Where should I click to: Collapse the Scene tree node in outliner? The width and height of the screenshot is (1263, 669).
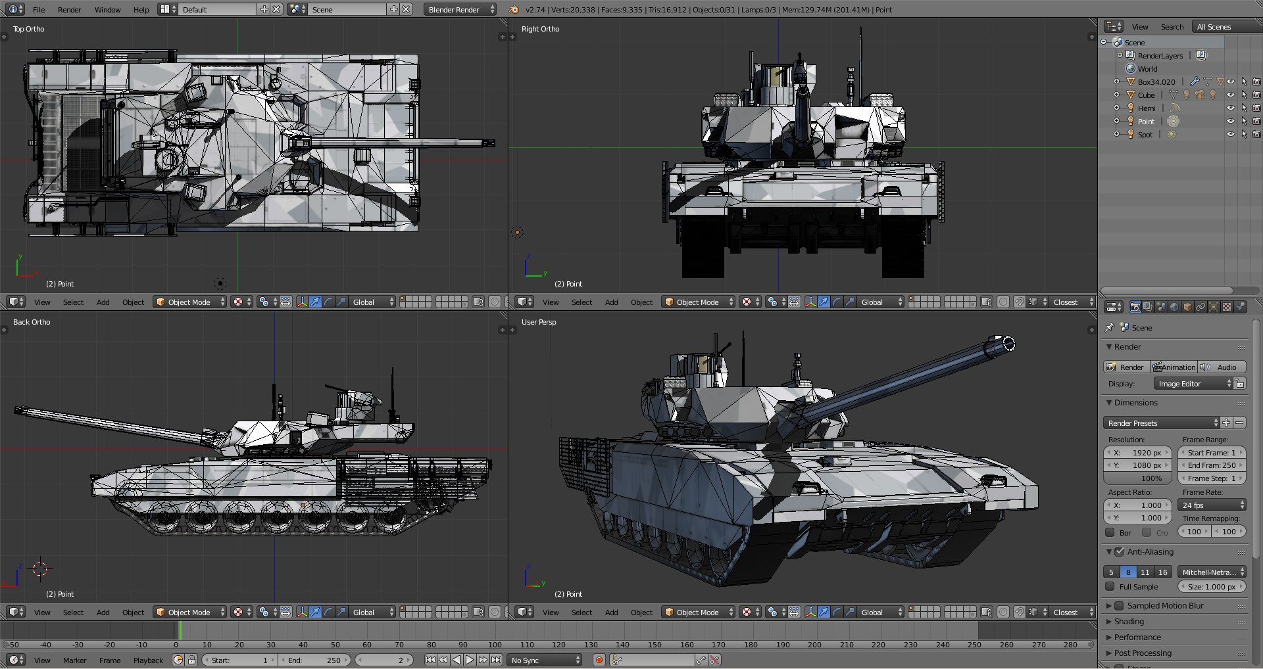click(x=1104, y=42)
